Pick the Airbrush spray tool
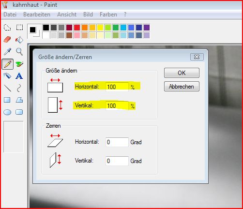 (x=7, y=76)
